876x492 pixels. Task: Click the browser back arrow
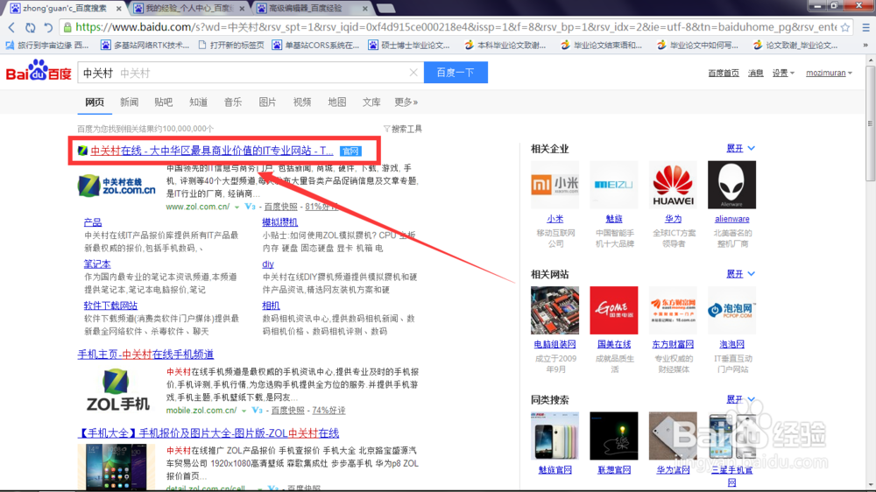tap(11, 27)
